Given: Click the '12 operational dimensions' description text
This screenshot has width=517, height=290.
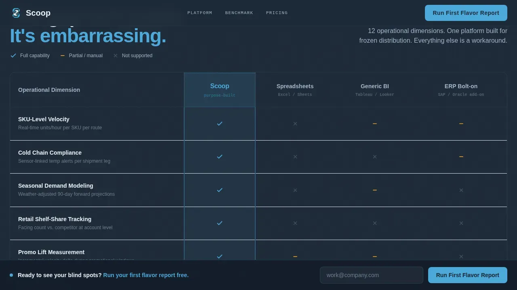Looking at the screenshot, I should (433, 35).
